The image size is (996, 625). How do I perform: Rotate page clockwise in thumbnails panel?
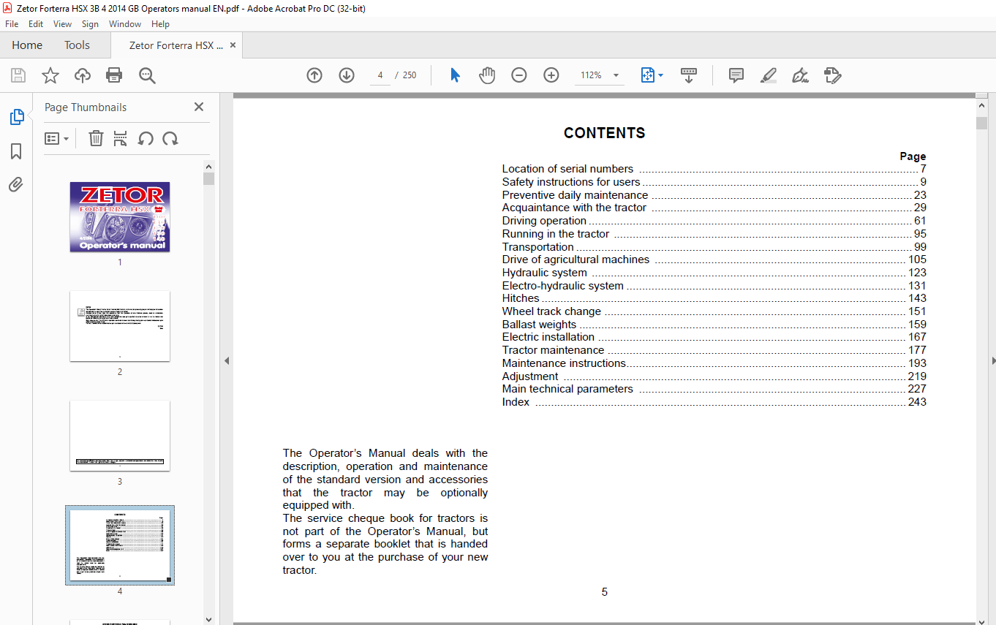pos(170,138)
